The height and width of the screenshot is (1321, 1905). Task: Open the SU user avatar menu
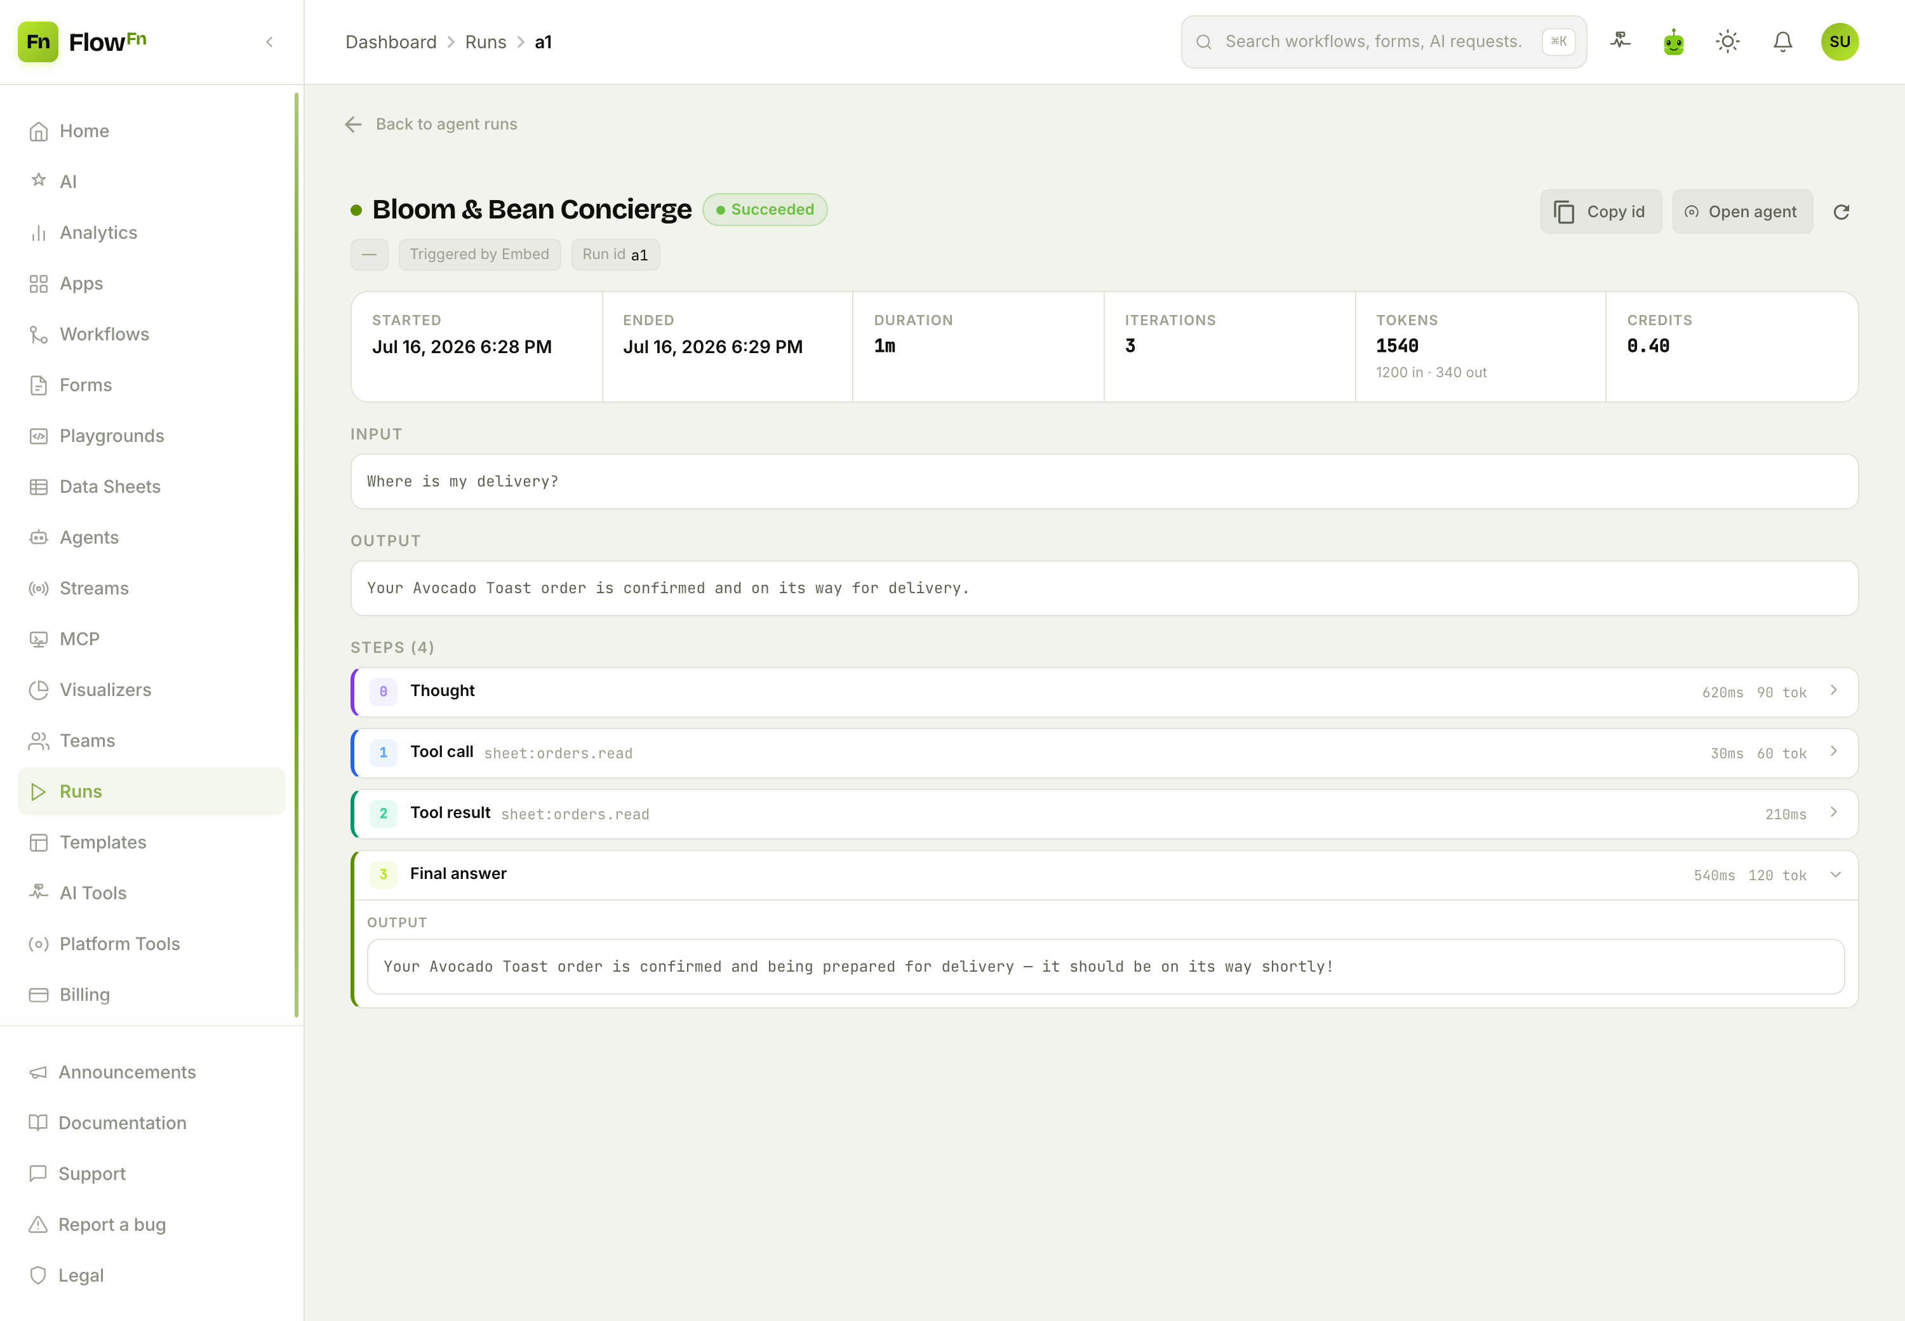tap(1839, 41)
